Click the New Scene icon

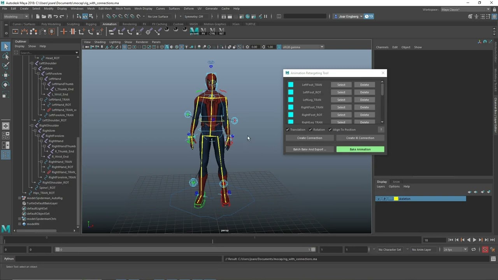coord(38,16)
